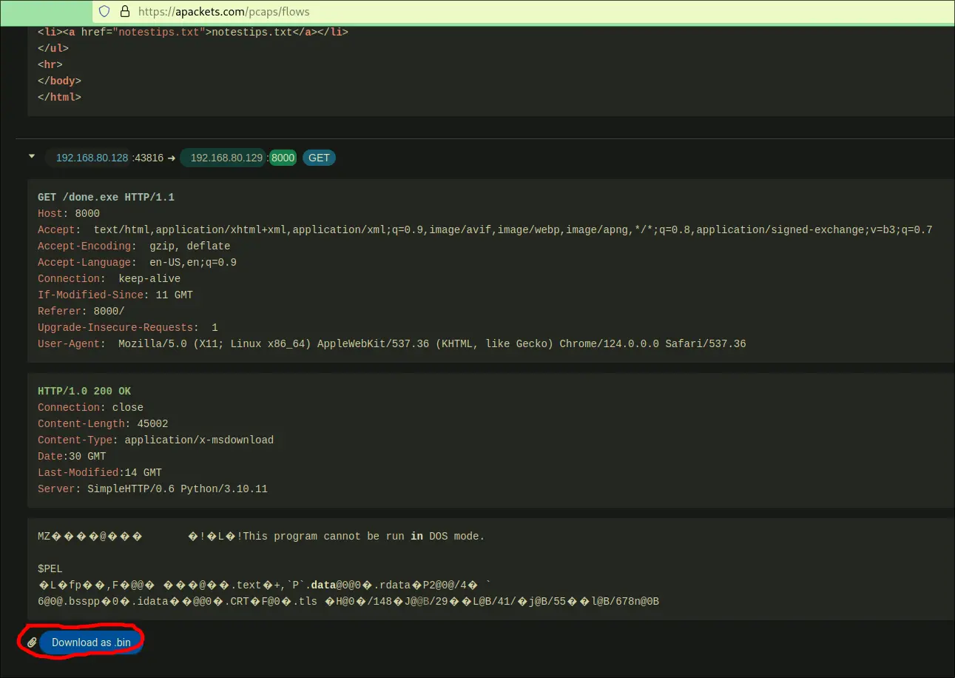Collapse the 192.168.80.128 flow triangle
The image size is (955, 678).
(32, 157)
